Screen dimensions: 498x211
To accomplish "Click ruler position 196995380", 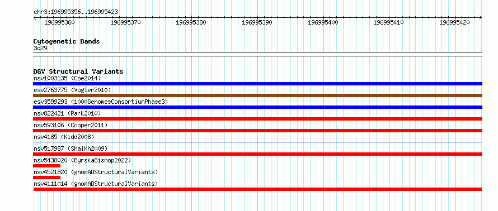I will click(191, 22).
